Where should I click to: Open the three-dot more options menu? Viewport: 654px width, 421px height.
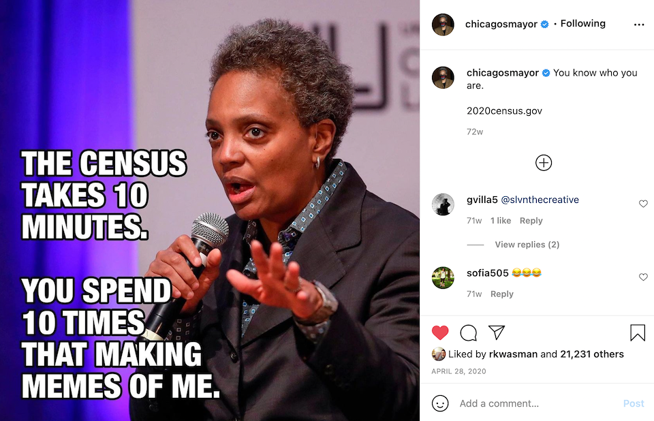pyautogui.click(x=638, y=25)
